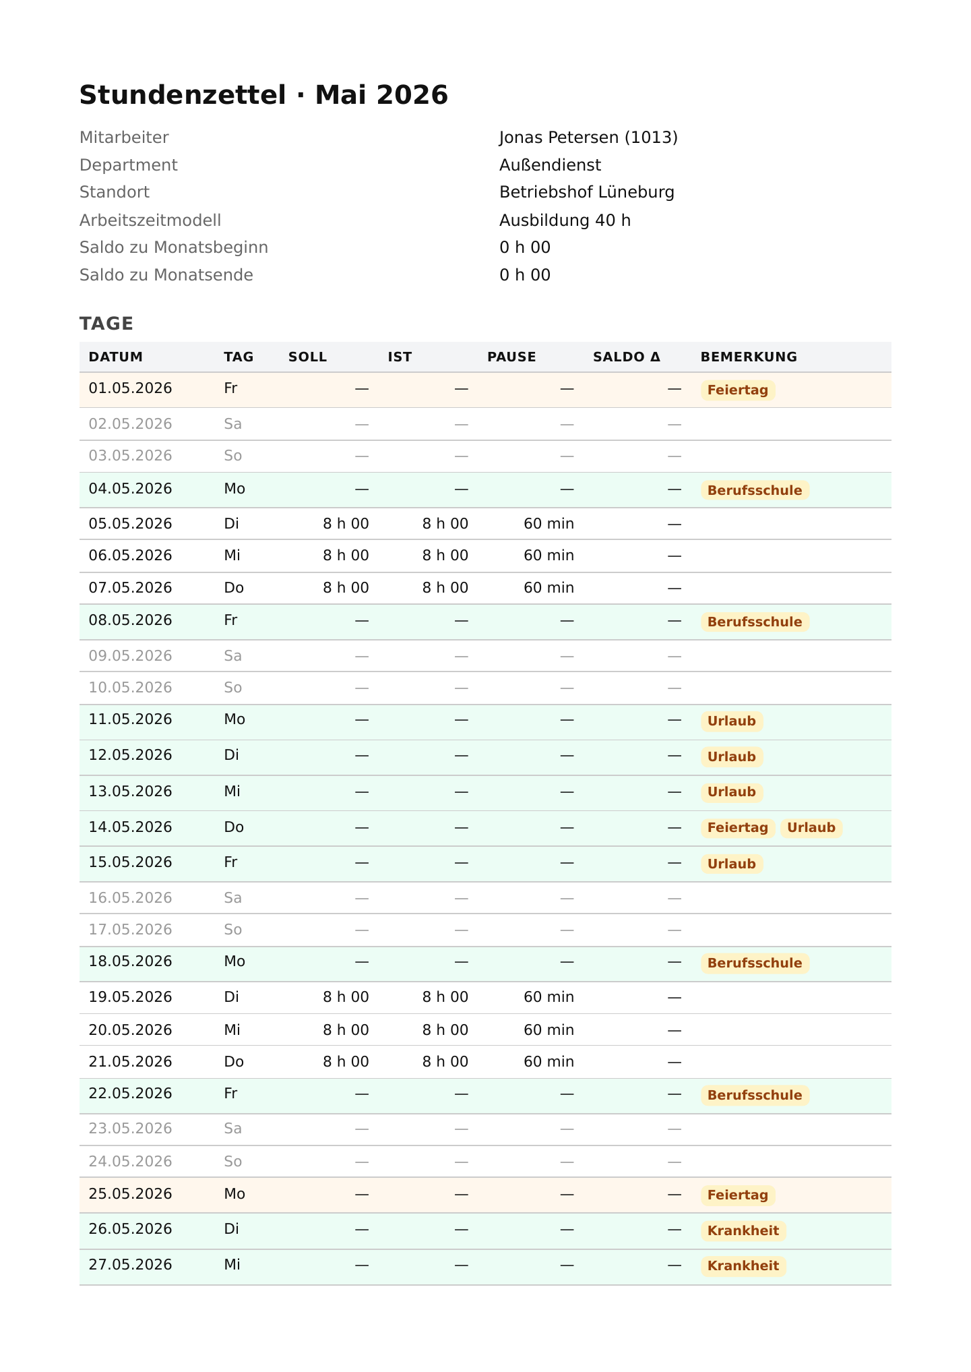This screenshot has height=1372, width=971.
Task: Click the Feiertag badge on 01.05.2026
Action: point(738,390)
